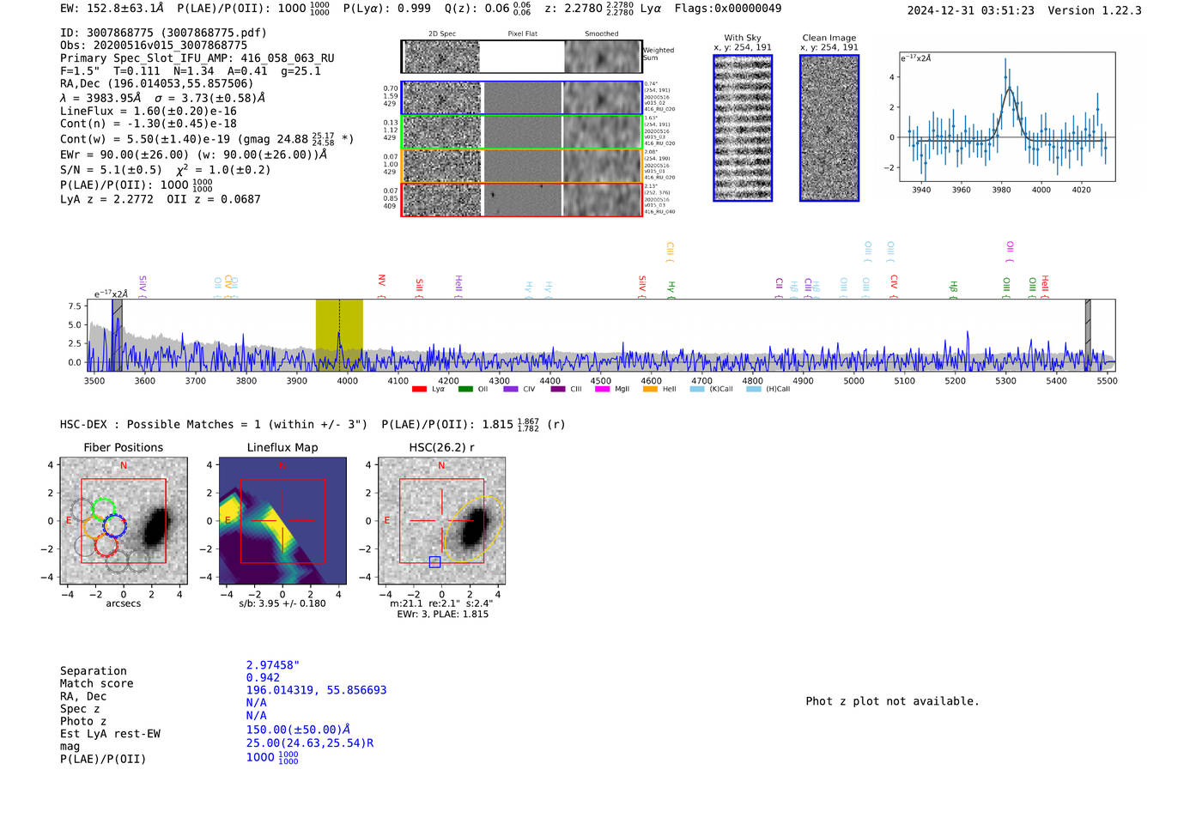View the Clean Image panel

(x=829, y=128)
